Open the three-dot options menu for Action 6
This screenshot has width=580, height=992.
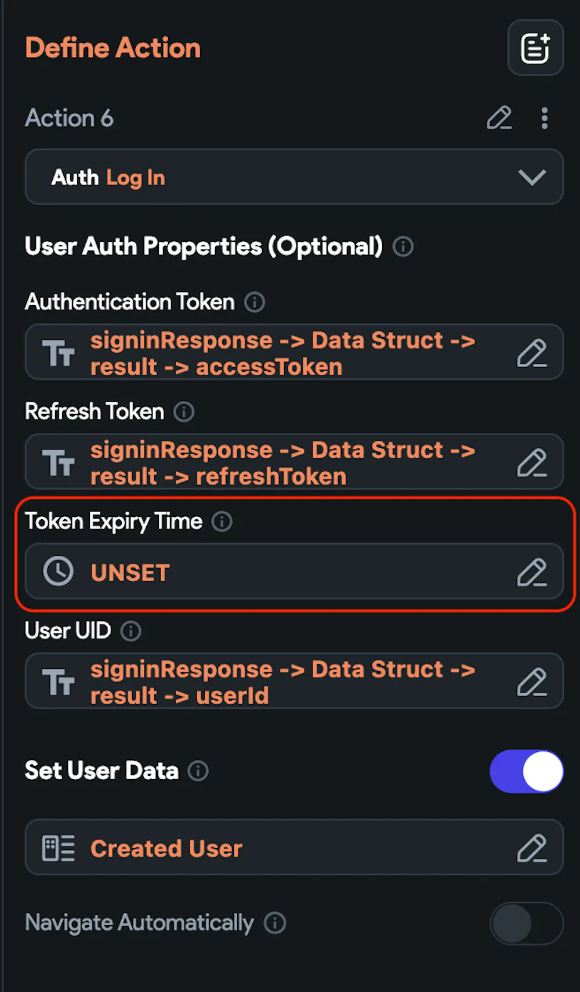point(544,118)
